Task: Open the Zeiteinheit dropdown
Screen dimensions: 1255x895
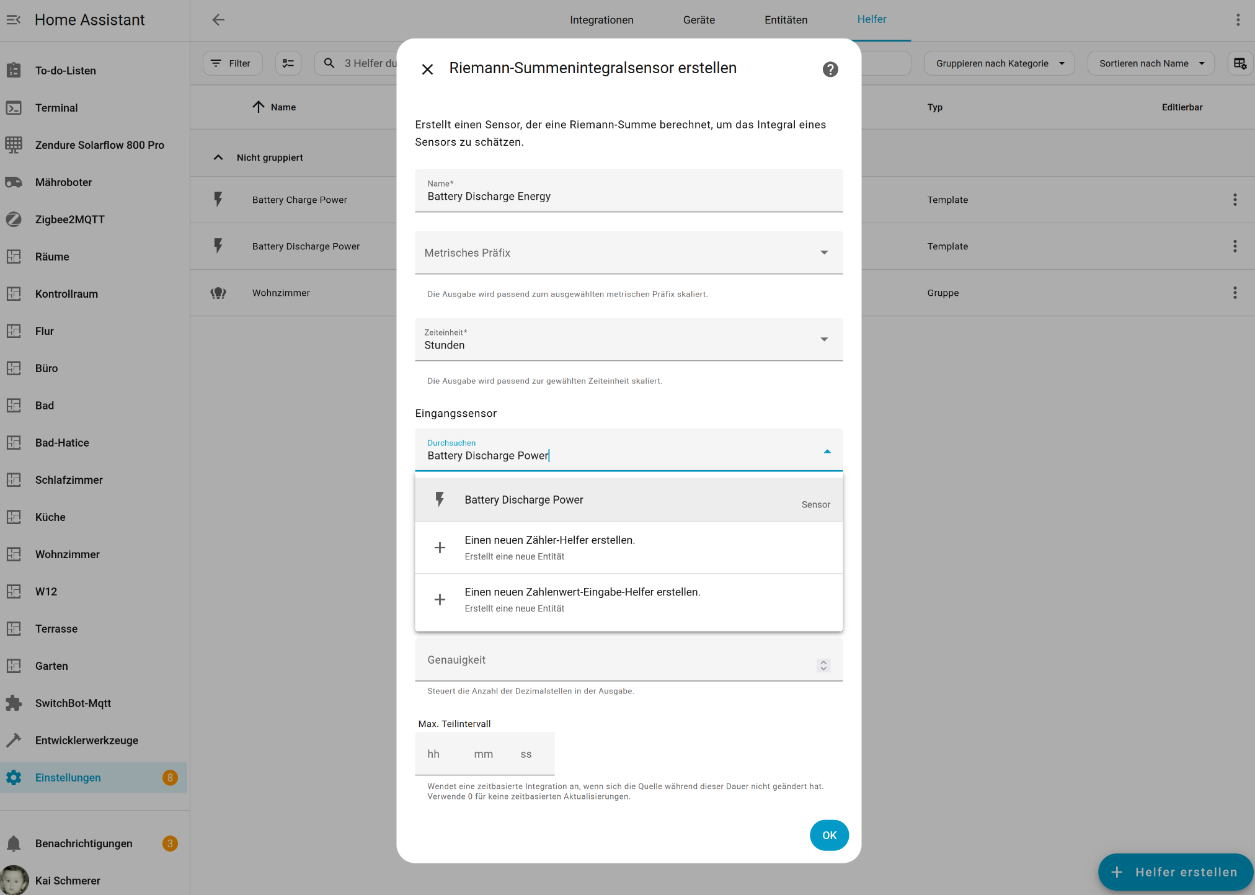Action: [x=823, y=339]
